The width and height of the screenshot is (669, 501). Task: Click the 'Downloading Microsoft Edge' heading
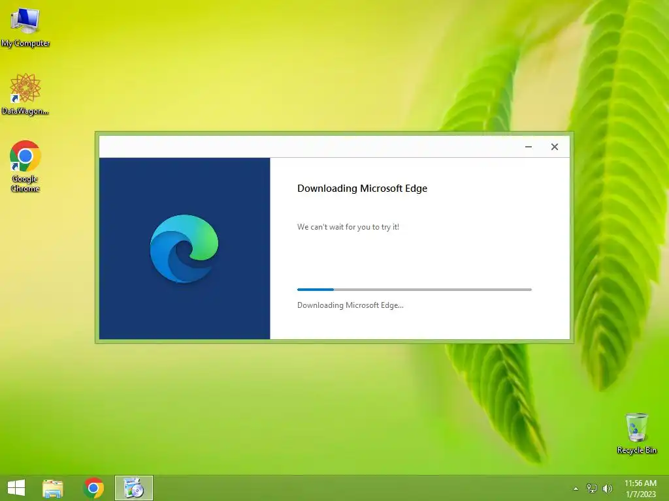click(x=362, y=189)
